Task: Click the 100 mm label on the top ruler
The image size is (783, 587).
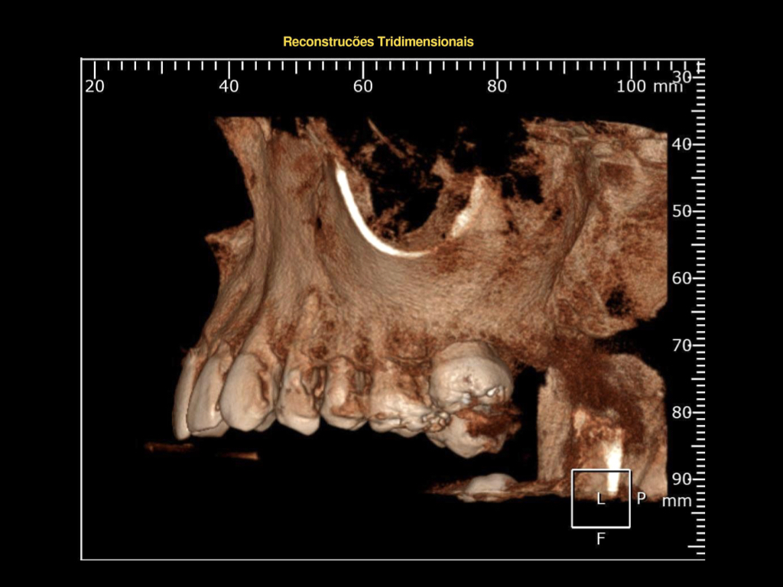Action: pyautogui.click(x=649, y=86)
